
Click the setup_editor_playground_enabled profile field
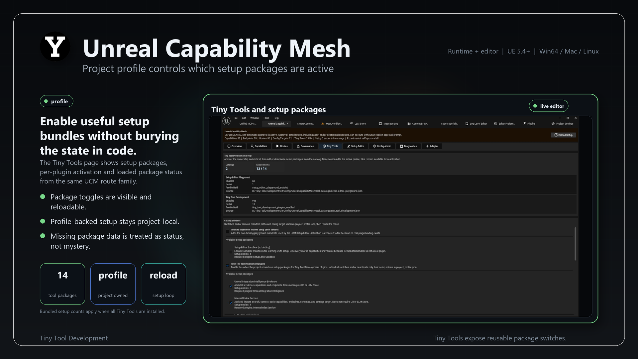point(270,188)
